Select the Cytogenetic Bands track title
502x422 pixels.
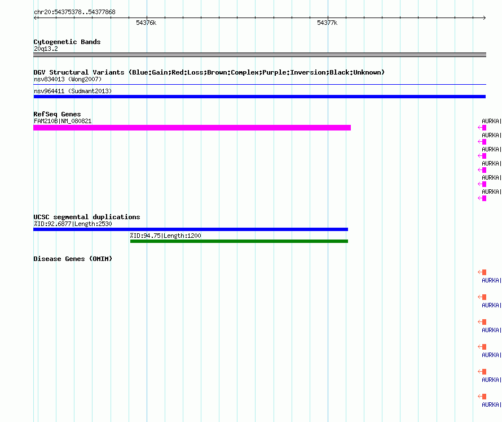click(67, 42)
